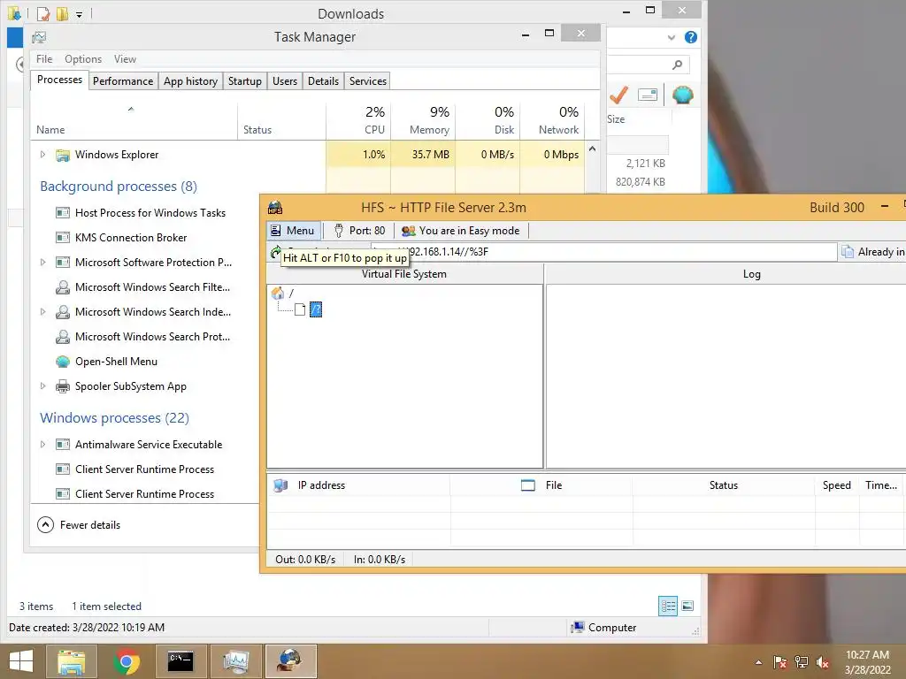The height and width of the screenshot is (679, 906).
Task: Open the Windows Start button
Action: 21,661
